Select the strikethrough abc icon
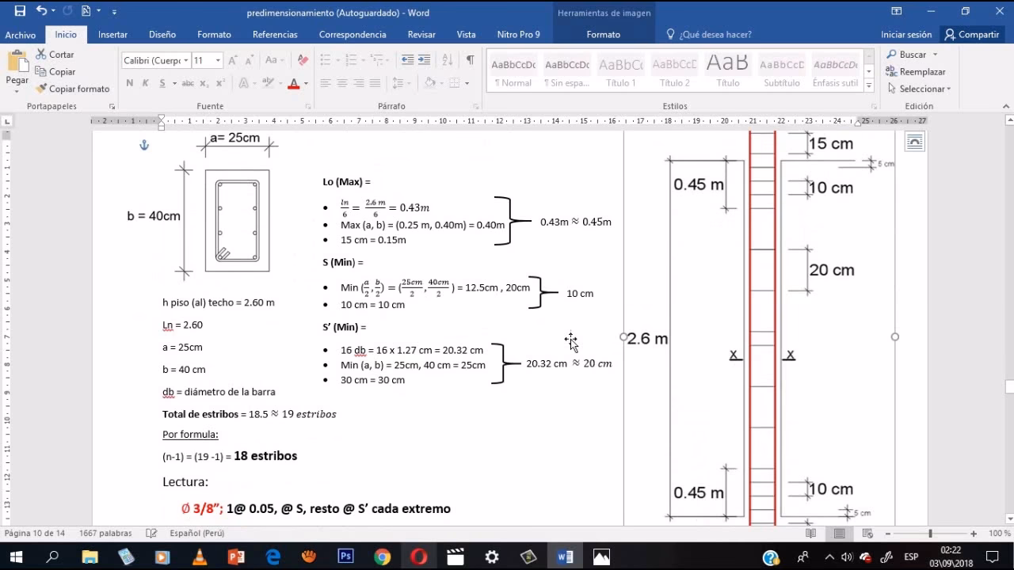The width and height of the screenshot is (1014, 570). 189,82
